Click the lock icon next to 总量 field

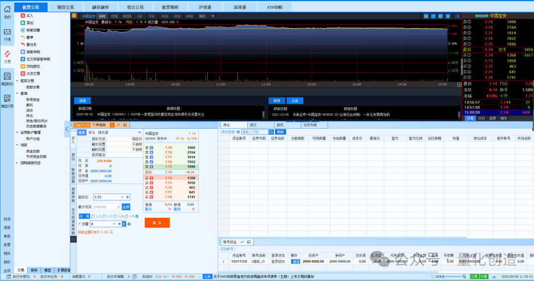[x=129, y=224]
